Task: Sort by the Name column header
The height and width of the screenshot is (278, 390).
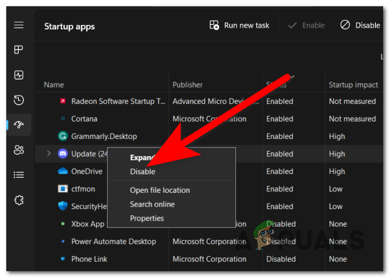Action: [54, 85]
